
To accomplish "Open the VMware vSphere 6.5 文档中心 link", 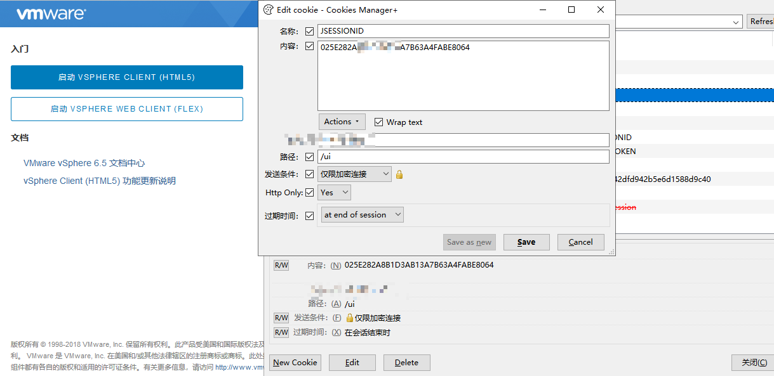I will (84, 163).
